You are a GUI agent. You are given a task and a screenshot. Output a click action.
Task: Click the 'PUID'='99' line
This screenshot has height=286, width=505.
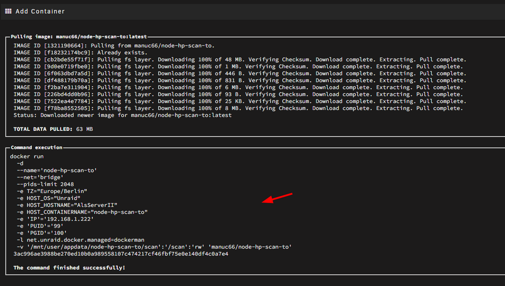coord(40,226)
